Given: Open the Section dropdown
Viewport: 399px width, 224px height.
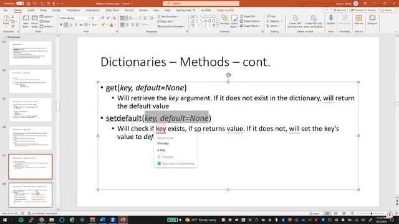Looking at the screenshot, I should click(x=47, y=26).
